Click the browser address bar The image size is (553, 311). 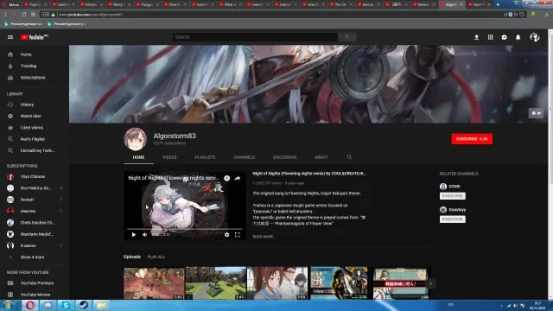pyautogui.click(x=278, y=15)
